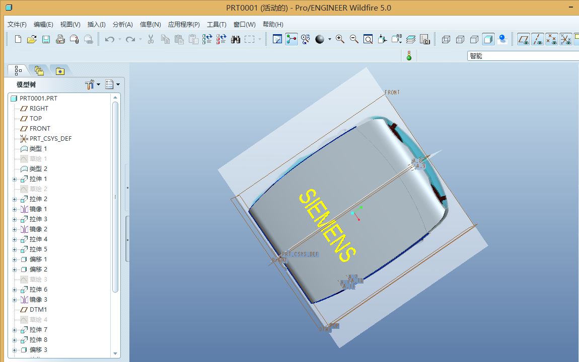The height and width of the screenshot is (362, 579).
Task: Expand the appearance gallery dropdown arrow
Action: [329, 39]
